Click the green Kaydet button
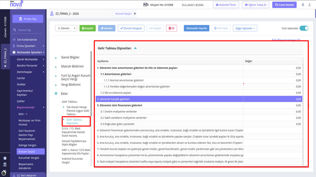 [87, 28]
